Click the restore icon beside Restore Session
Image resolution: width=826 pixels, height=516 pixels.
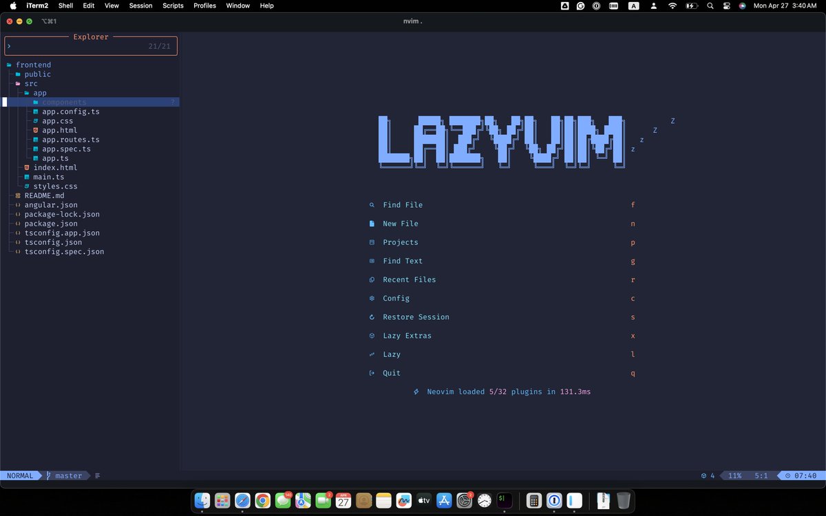click(372, 317)
